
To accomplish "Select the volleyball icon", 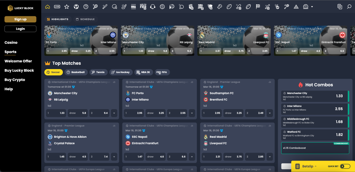I will (x=162, y=7).
